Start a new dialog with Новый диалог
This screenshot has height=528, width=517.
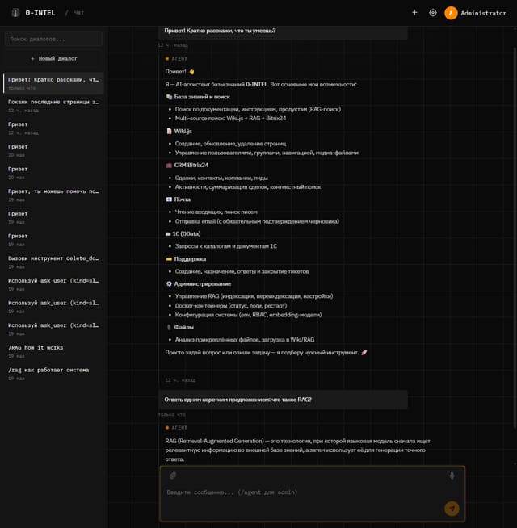click(x=53, y=59)
